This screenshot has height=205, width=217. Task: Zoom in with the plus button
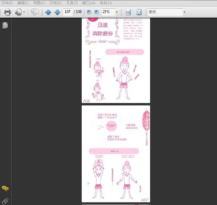pos(97,12)
